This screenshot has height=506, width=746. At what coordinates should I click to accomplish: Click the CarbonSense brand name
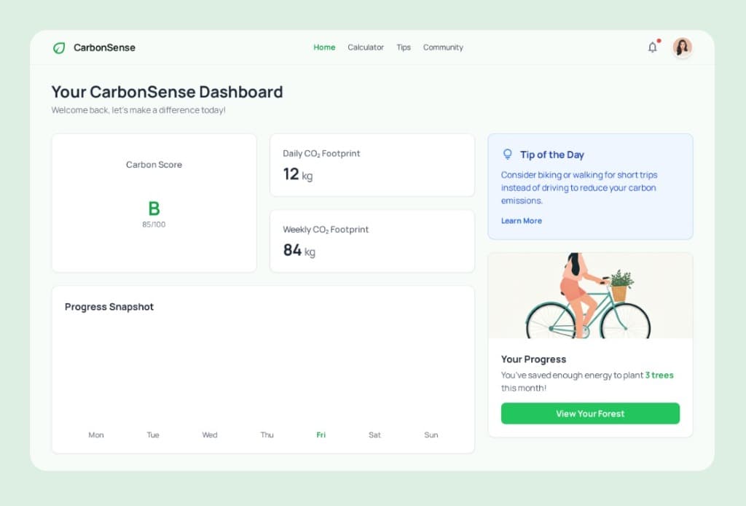point(104,47)
